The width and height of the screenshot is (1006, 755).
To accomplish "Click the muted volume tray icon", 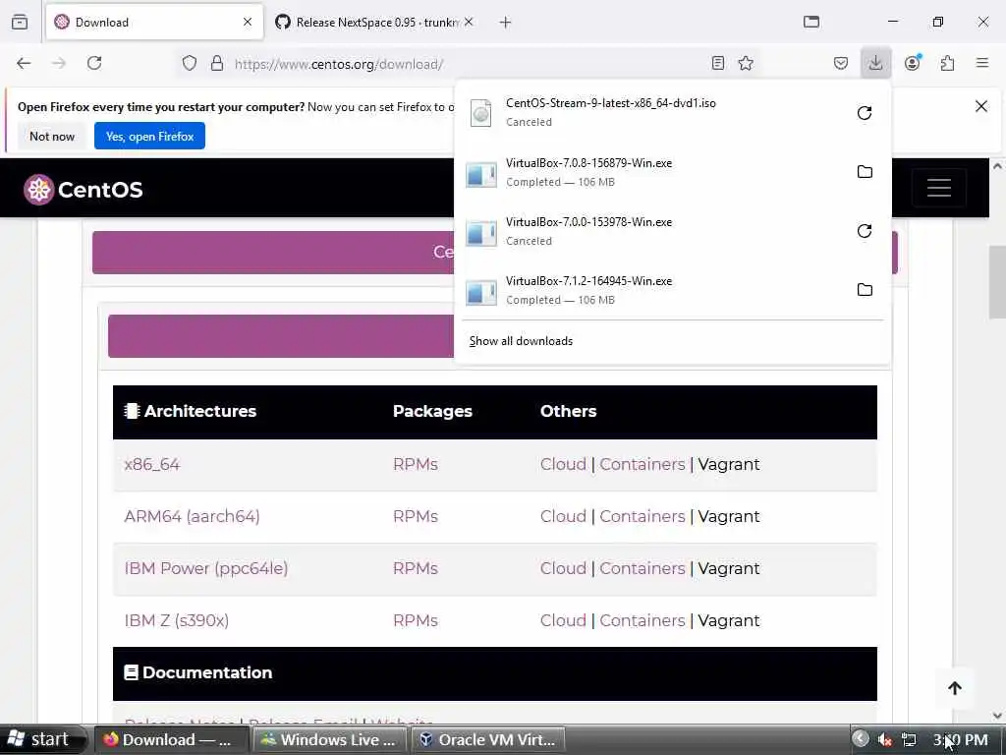I will (x=885, y=739).
